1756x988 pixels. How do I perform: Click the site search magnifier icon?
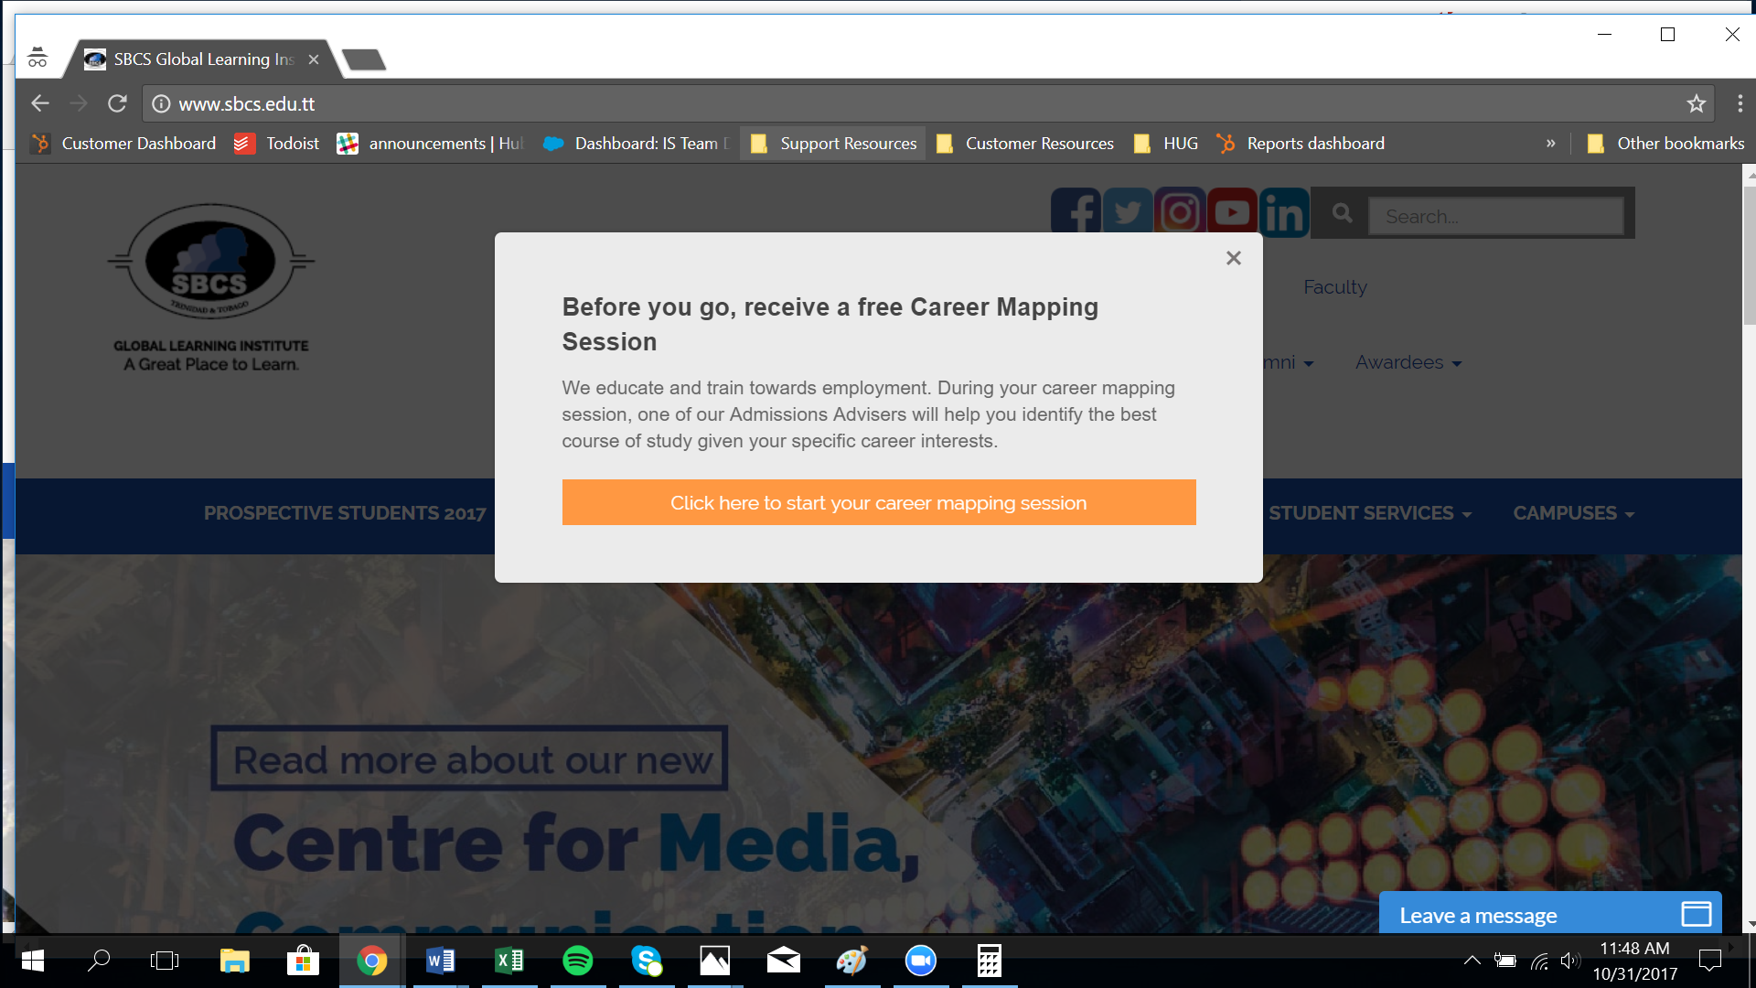pyautogui.click(x=1342, y=214)
